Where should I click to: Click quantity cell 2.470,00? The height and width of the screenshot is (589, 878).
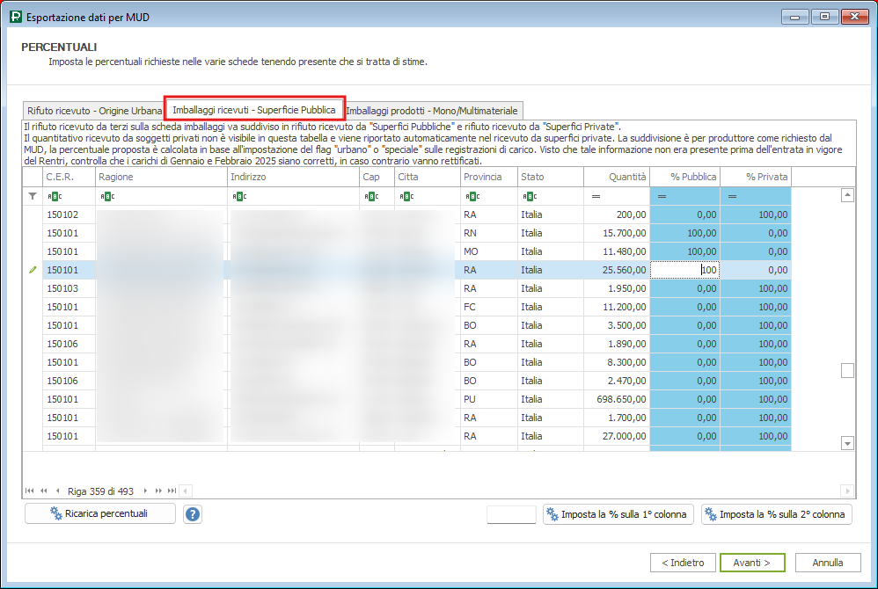pos(617,381)
